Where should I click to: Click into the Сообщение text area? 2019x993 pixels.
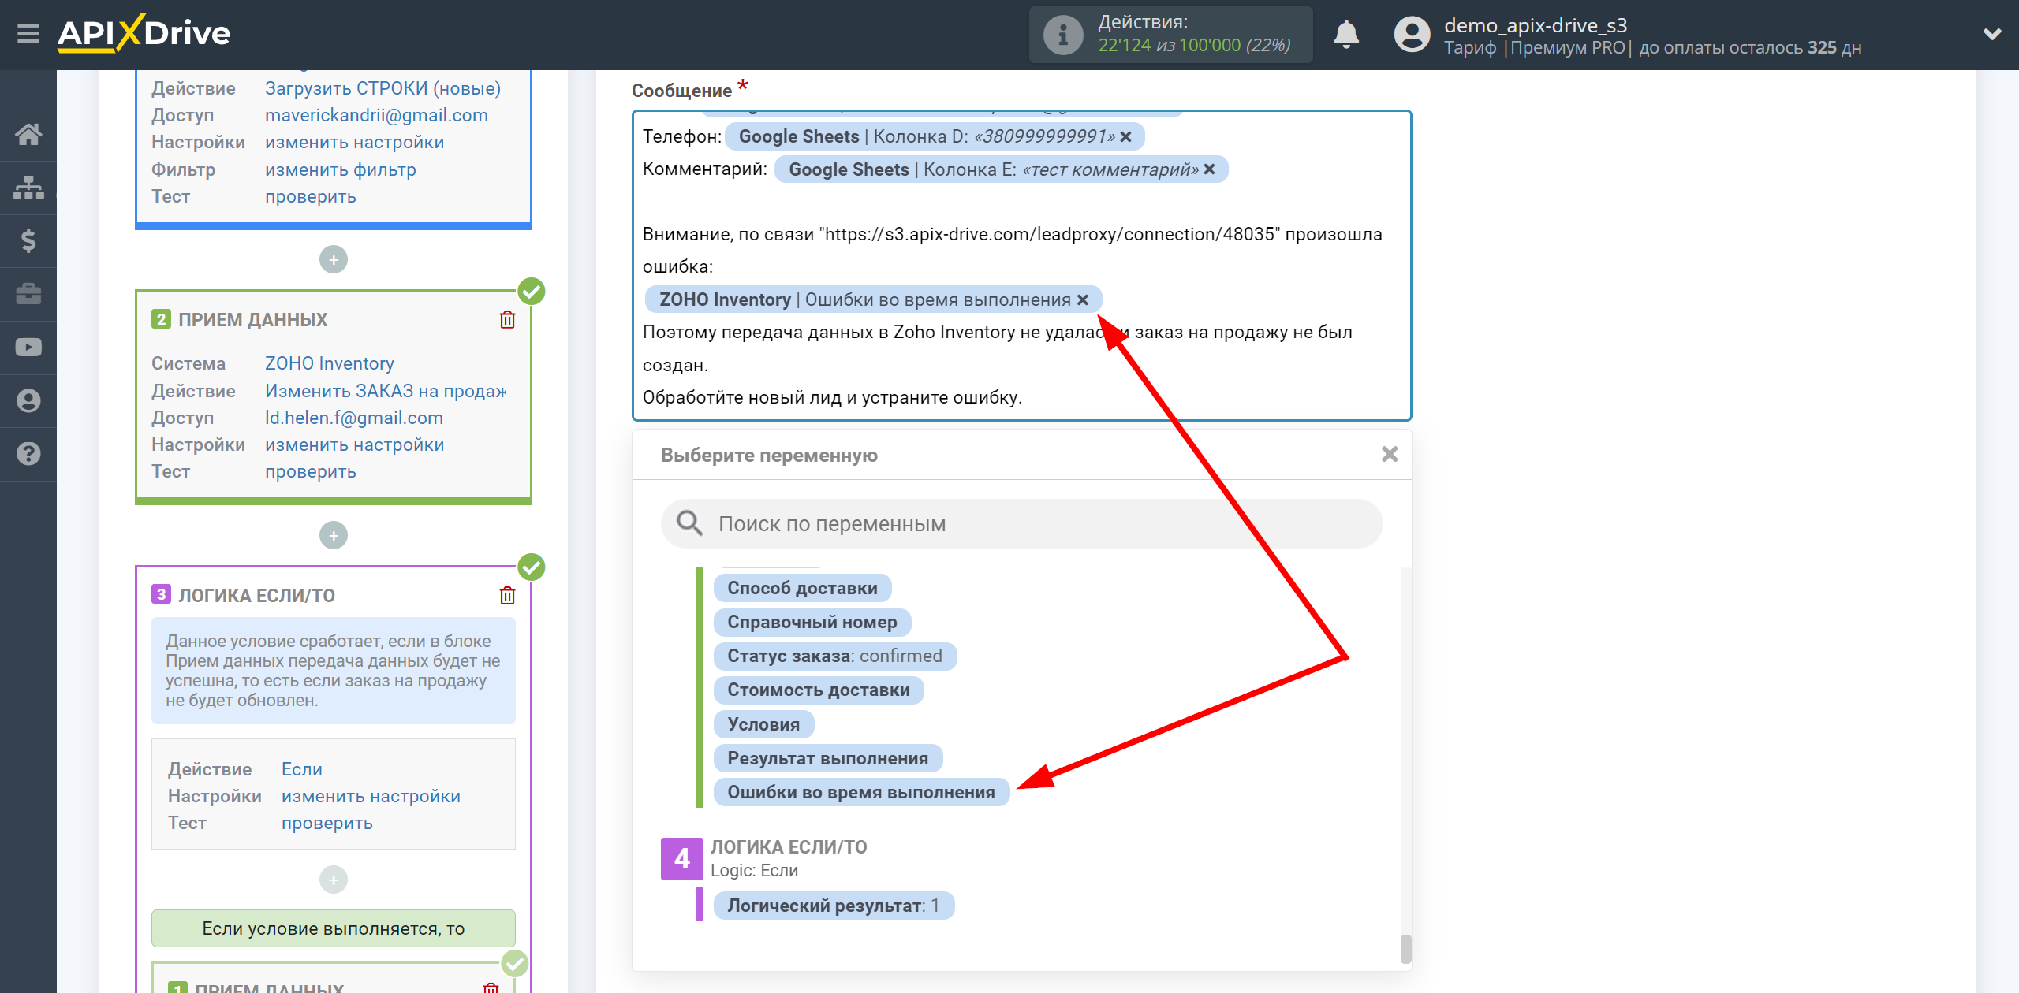click(x=1021, y=266)
